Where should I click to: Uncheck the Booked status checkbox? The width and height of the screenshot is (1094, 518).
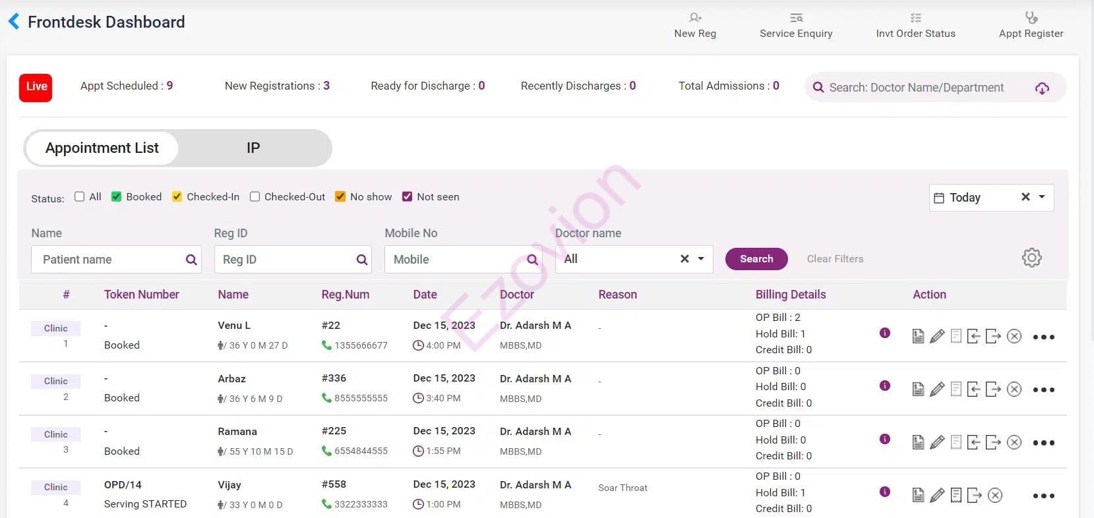pos(117,196)
